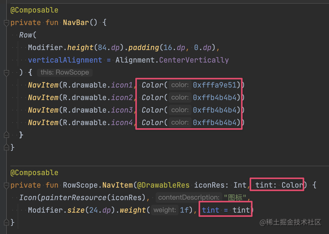The height and width of the screenshot is (234, 329).
Task: Click the 'color:' hint on icon4 line
Action: (180, 122)
